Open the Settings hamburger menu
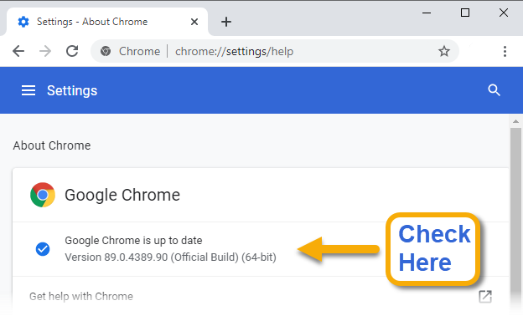Screen dimensions: 523x316 coord(28,90)
